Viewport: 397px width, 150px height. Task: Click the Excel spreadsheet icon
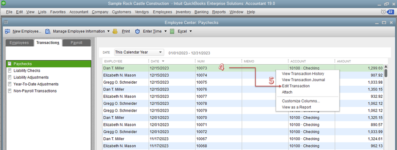172,31
